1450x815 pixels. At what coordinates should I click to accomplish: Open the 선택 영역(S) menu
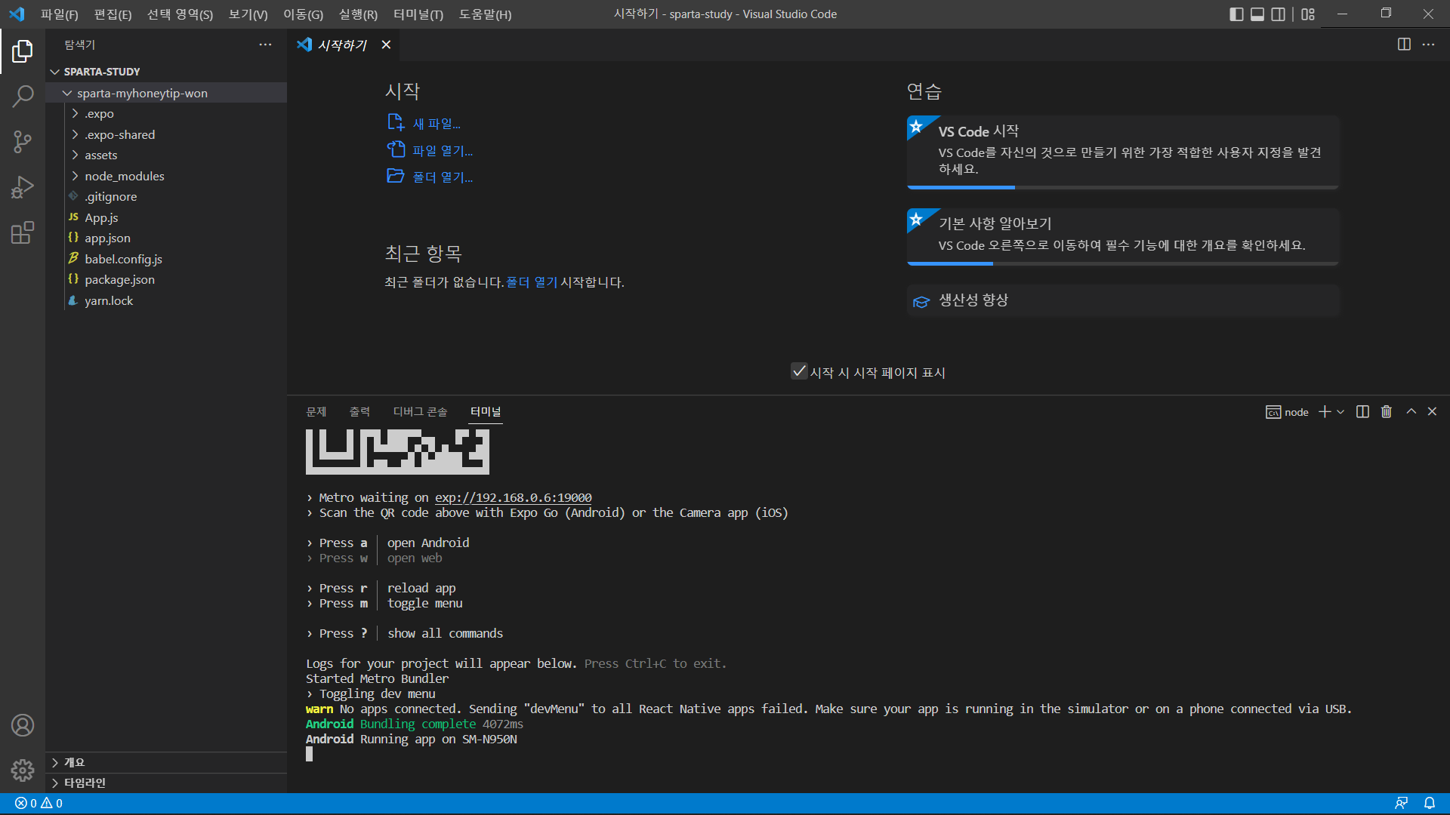pyautogui.click(x=180, y=14)
